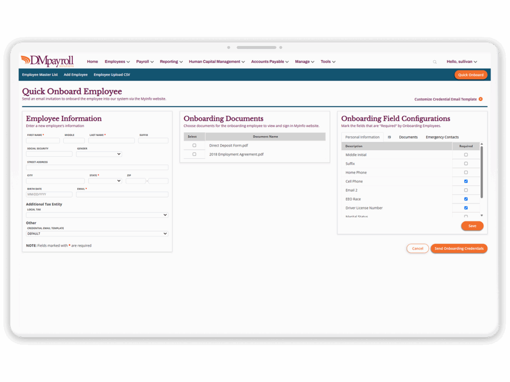Click the field configurations vertical scrollbar thumb
This screenshot has height=382, width=510.
[482, 172]
